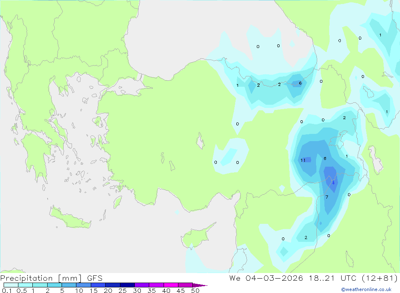The width and height of the screenshot is (400, 293).
Task: Click the over-50 arrow end of the legend
Action: [200, 285]
